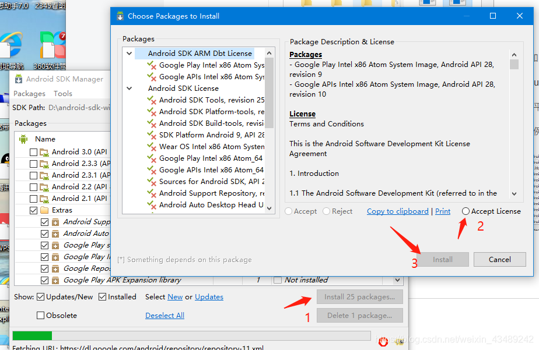Click packages tree scrollbar down arrow
539x350 pixels.
click(x=269, y=208)
